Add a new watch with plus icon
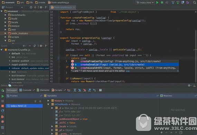The height and width of the screenshot is (135, 197). tap(161, 133)
